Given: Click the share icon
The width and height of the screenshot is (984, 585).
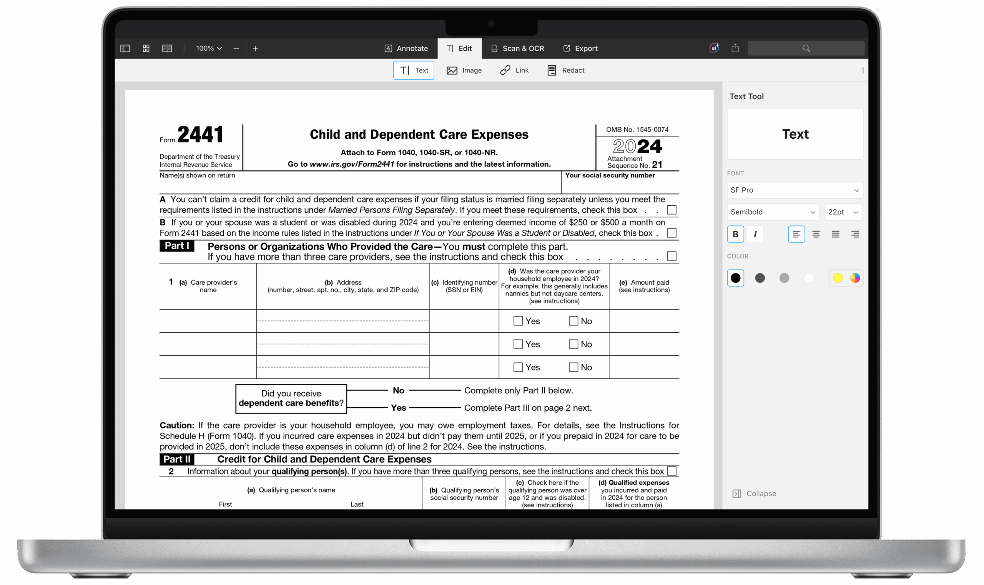Looking at the screenshot, I should point(735,48).
